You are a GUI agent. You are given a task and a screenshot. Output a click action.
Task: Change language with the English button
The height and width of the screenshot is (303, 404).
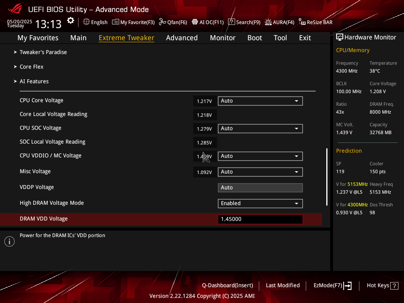(x=95, y=22)
